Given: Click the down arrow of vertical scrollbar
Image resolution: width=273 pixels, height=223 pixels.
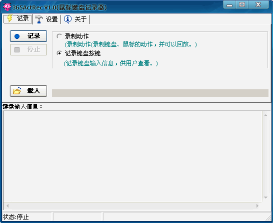Looking at the screenshot, I should (x=265, y=198).
